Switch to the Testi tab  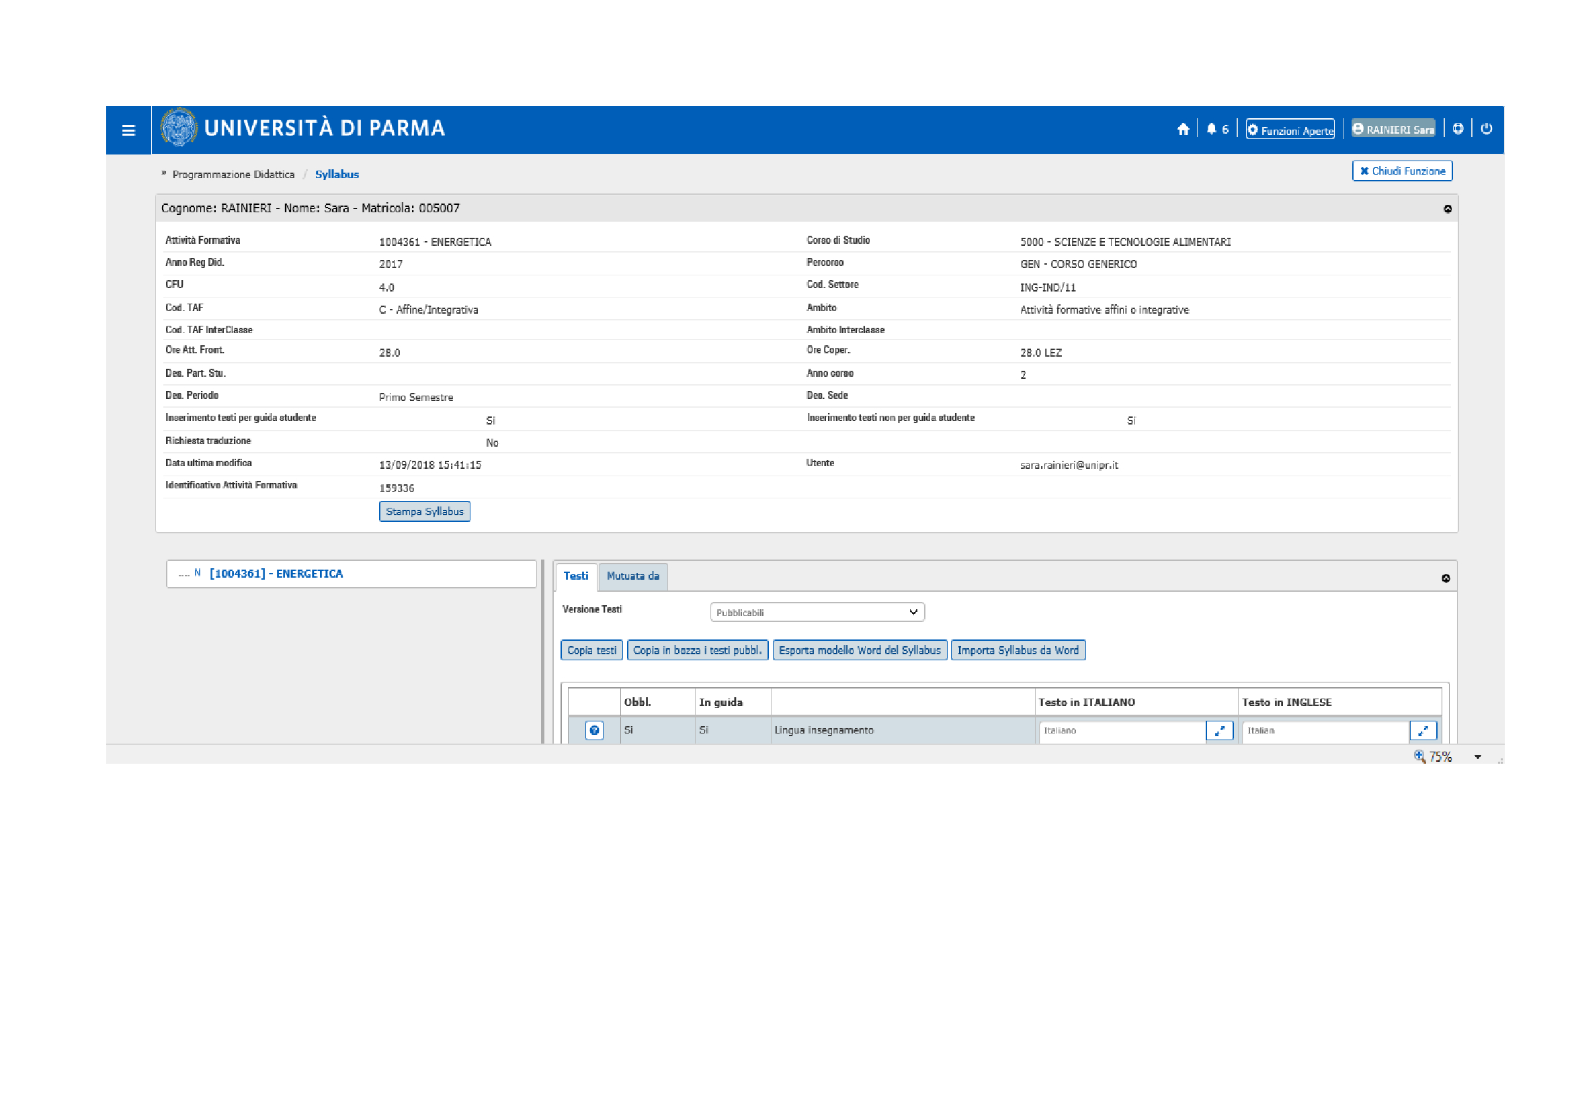(x=576, y=577)
